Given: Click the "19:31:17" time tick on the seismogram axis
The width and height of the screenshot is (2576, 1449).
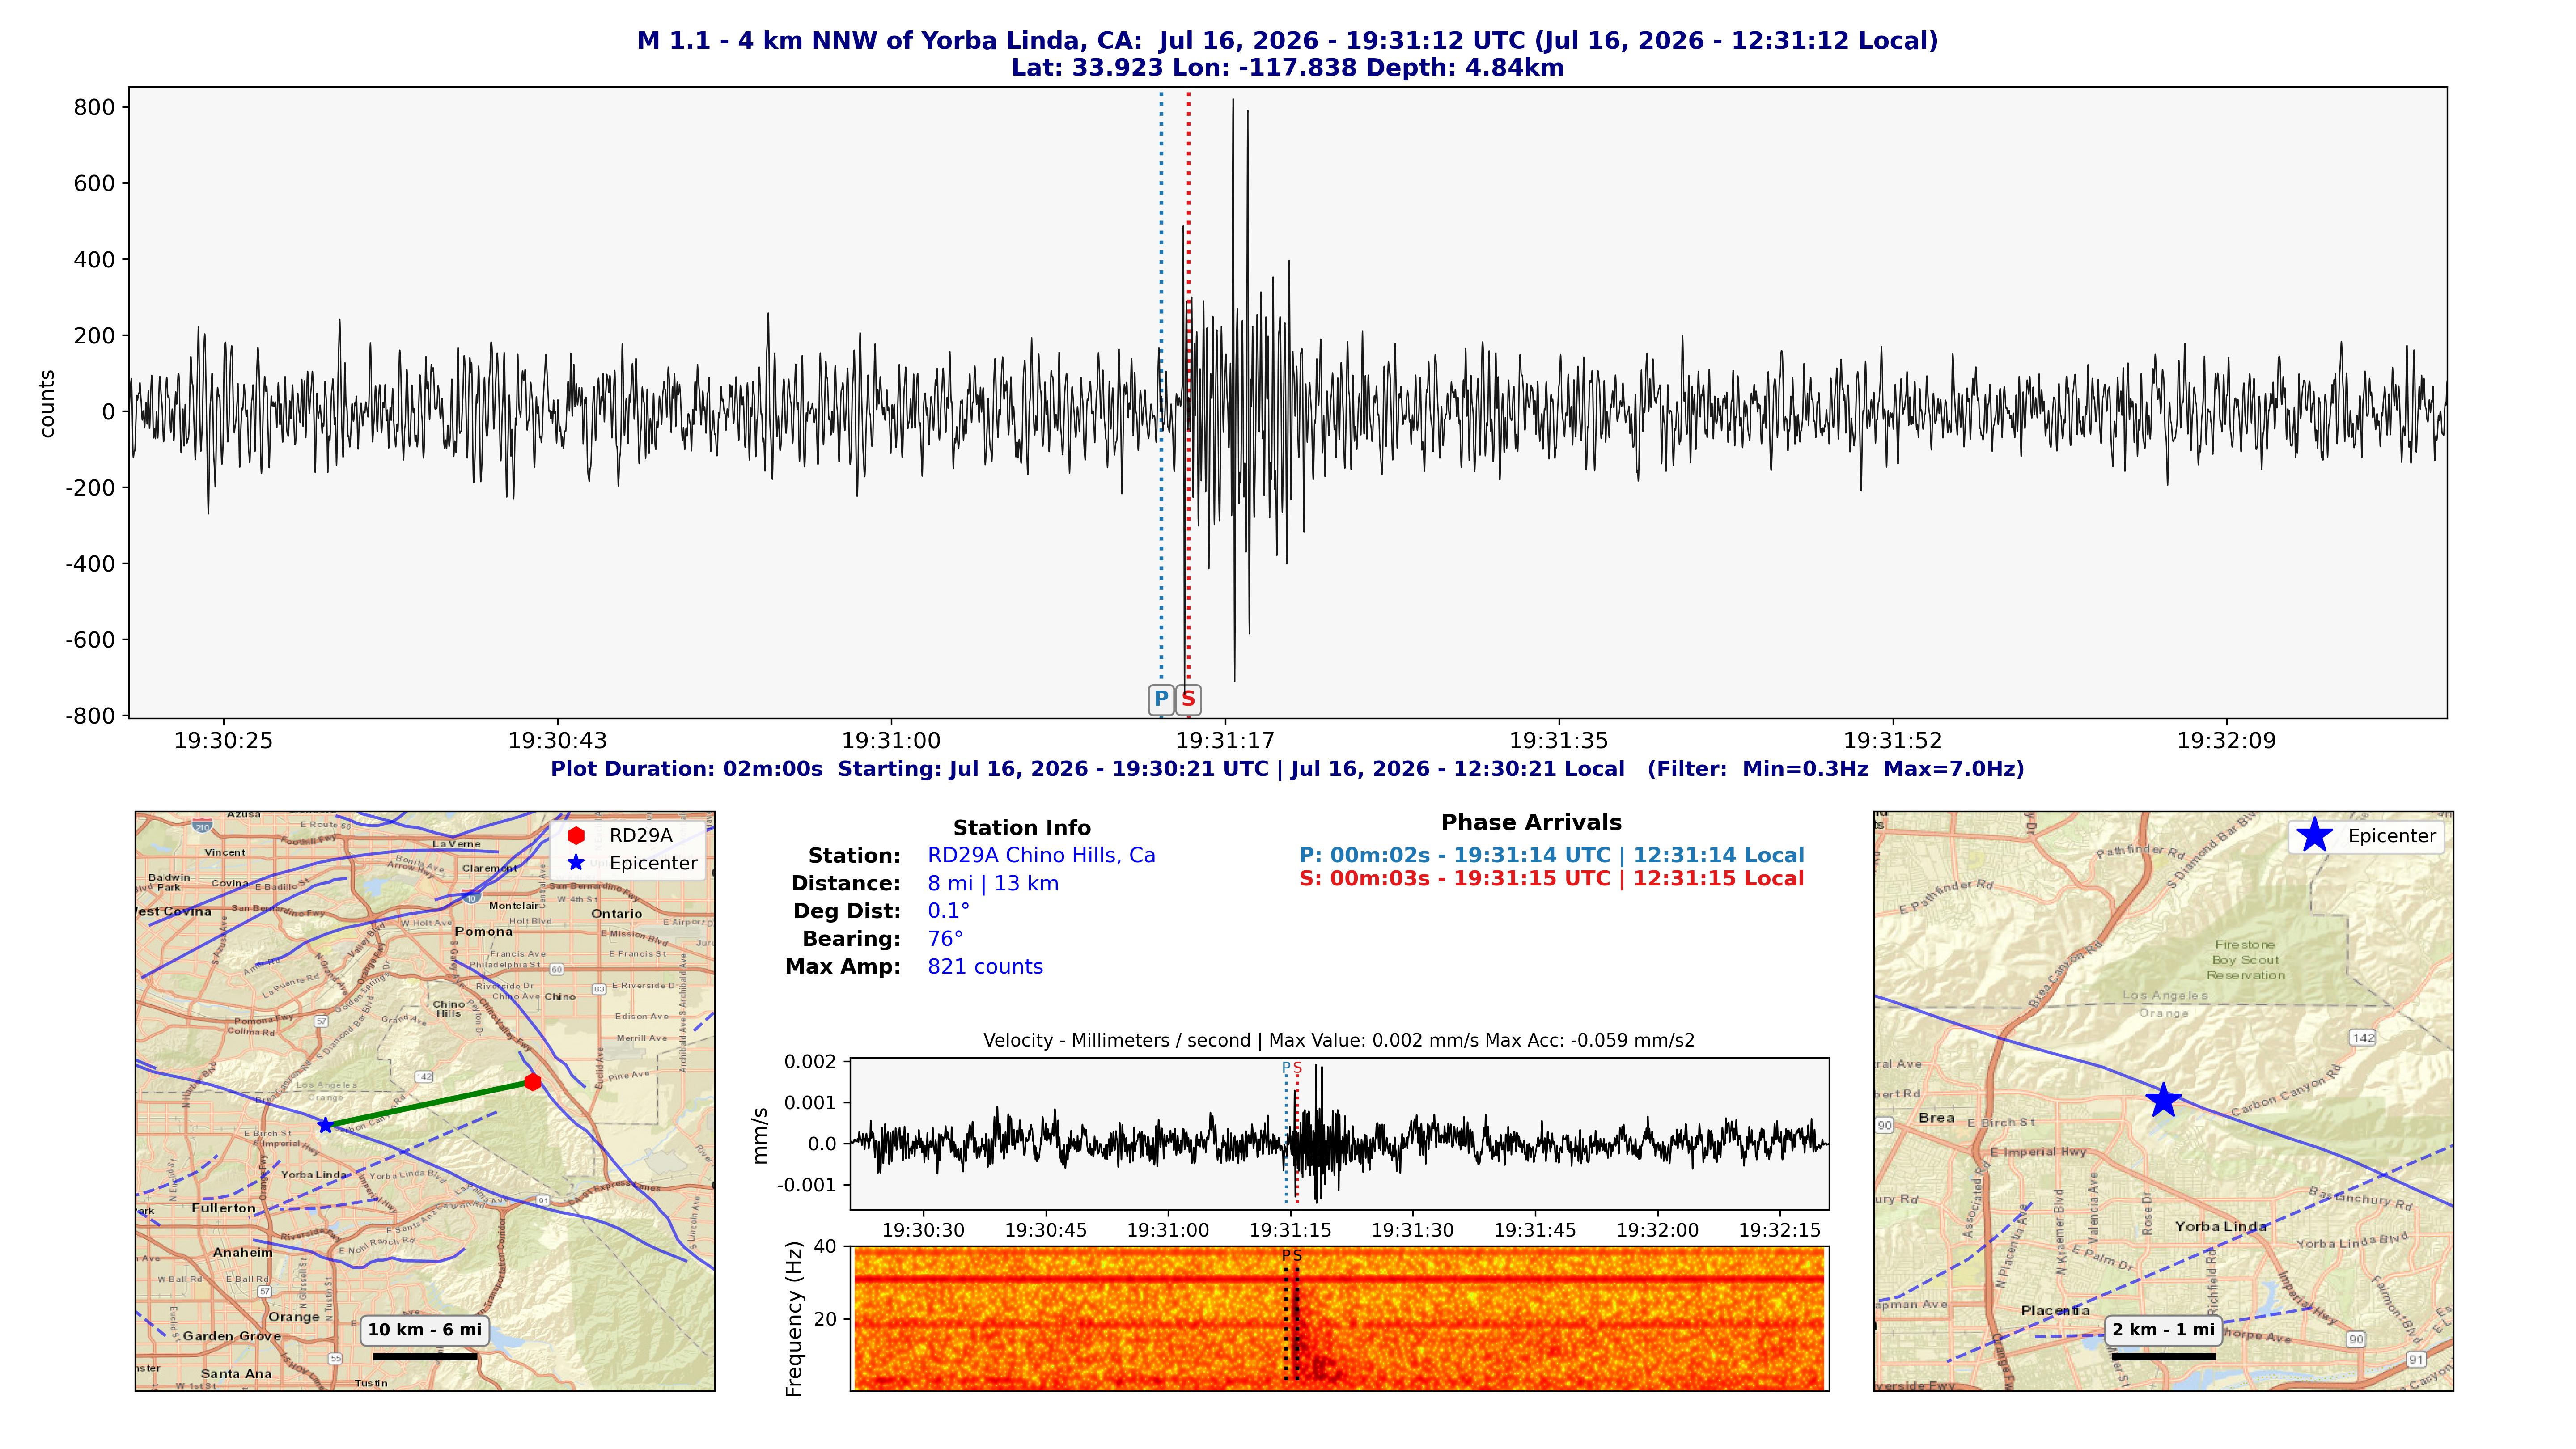Looking at the screenshot, I should (1225, 741).
